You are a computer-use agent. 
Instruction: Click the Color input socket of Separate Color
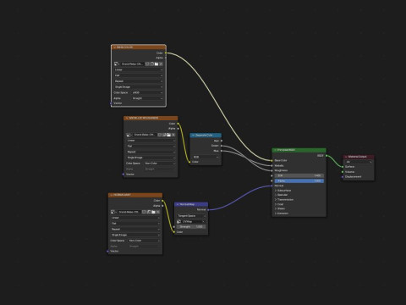point(189,162)
